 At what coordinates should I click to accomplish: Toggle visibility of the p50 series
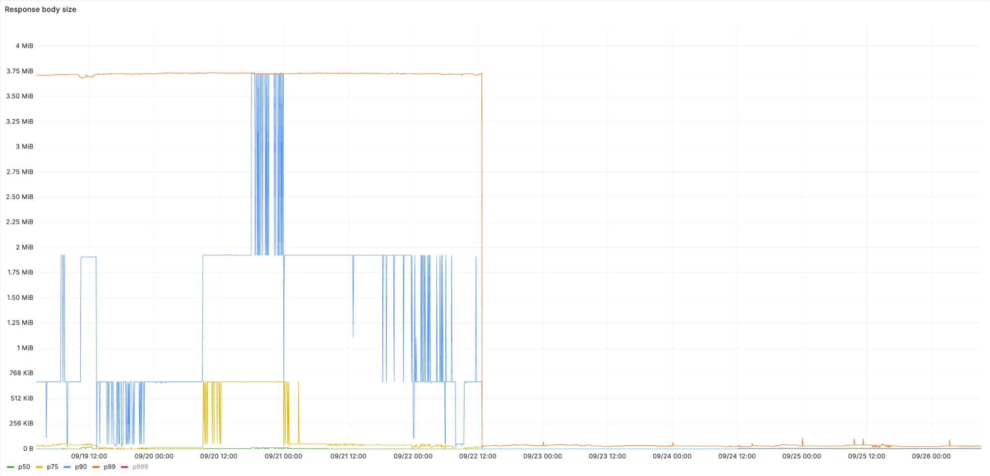click(x=24, y=467)
